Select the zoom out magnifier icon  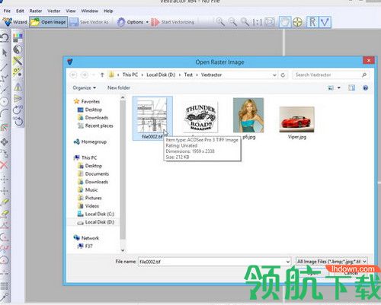point(232,22)
